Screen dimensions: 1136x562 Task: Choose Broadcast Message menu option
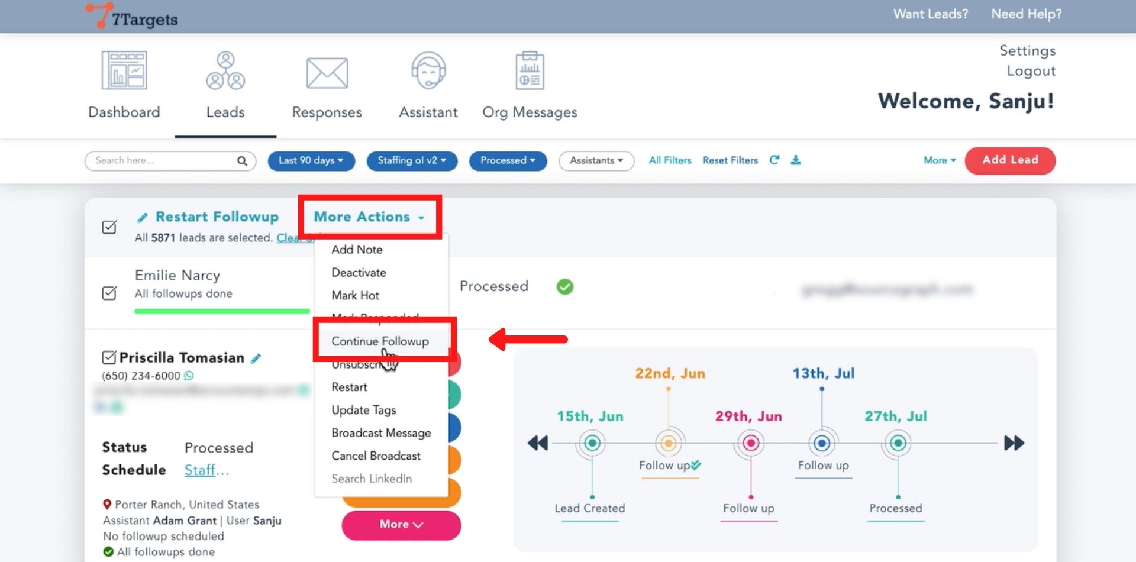(x=381, y=433)
